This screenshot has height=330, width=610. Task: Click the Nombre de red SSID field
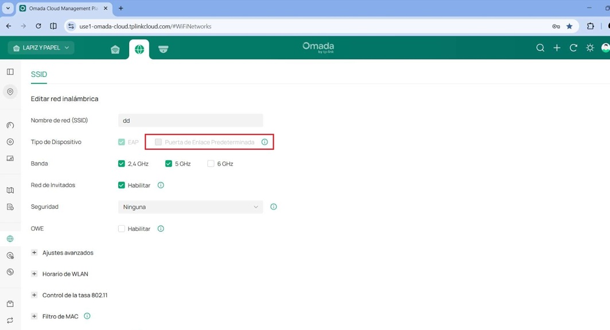(191, 121)
